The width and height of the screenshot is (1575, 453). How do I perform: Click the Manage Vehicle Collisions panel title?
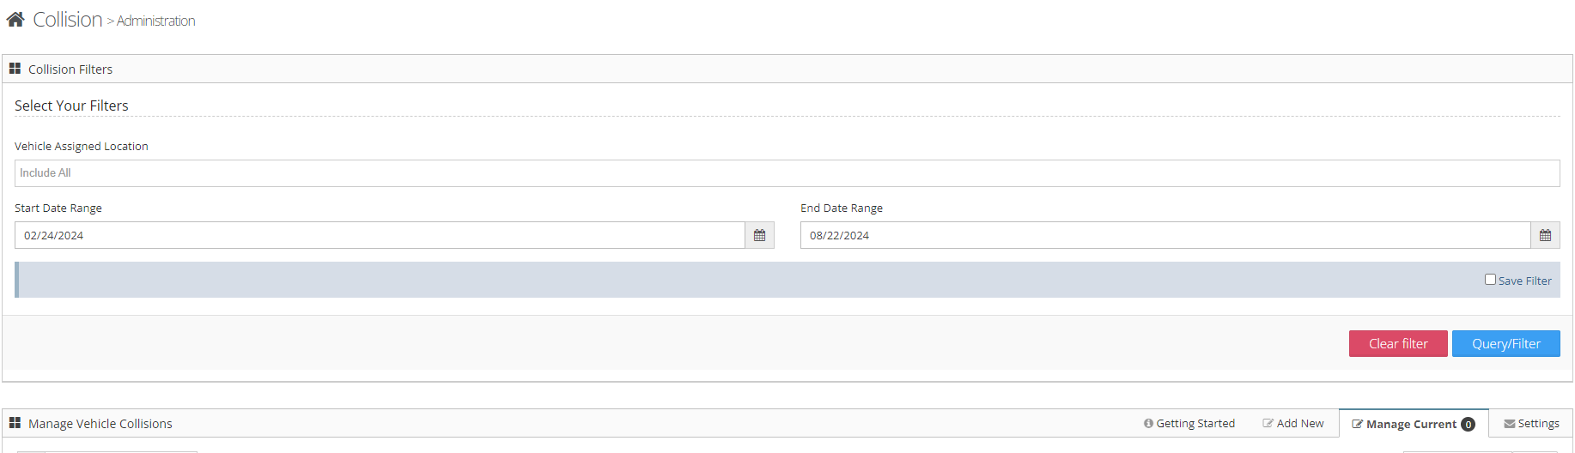click(100, 424)
